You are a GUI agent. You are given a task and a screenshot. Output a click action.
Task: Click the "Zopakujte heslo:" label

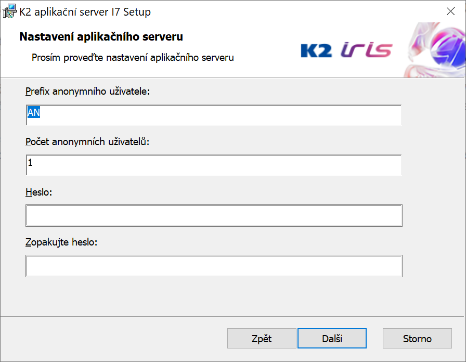click(61, 242)
